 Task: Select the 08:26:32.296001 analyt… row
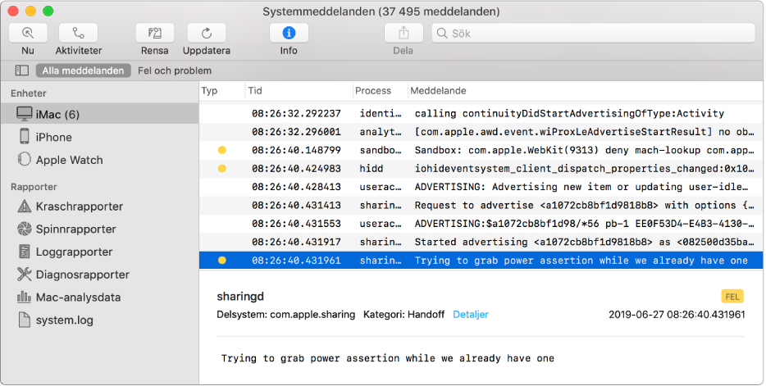pyautogui.click(x=481, y=132)
